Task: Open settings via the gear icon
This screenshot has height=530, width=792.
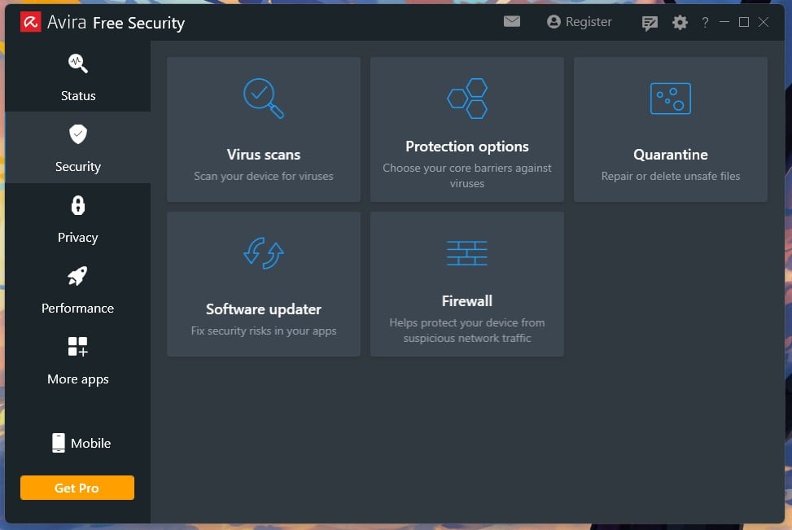Action: coord(680,22)
